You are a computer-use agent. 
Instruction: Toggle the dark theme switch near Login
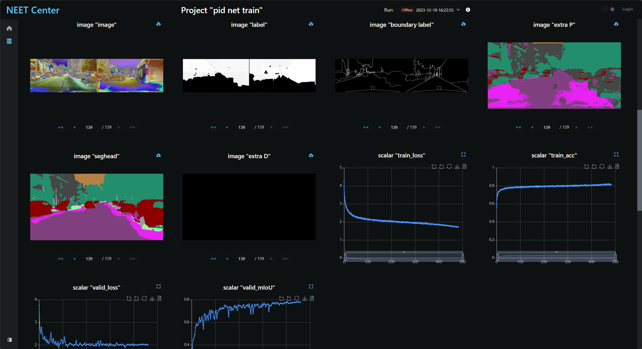(608, 9)
